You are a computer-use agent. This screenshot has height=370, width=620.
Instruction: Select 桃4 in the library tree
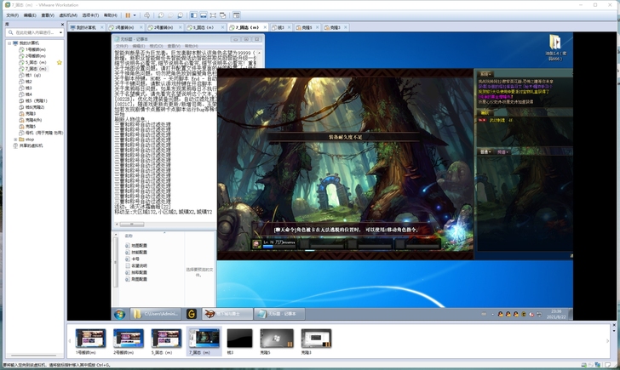pos(26,94)
